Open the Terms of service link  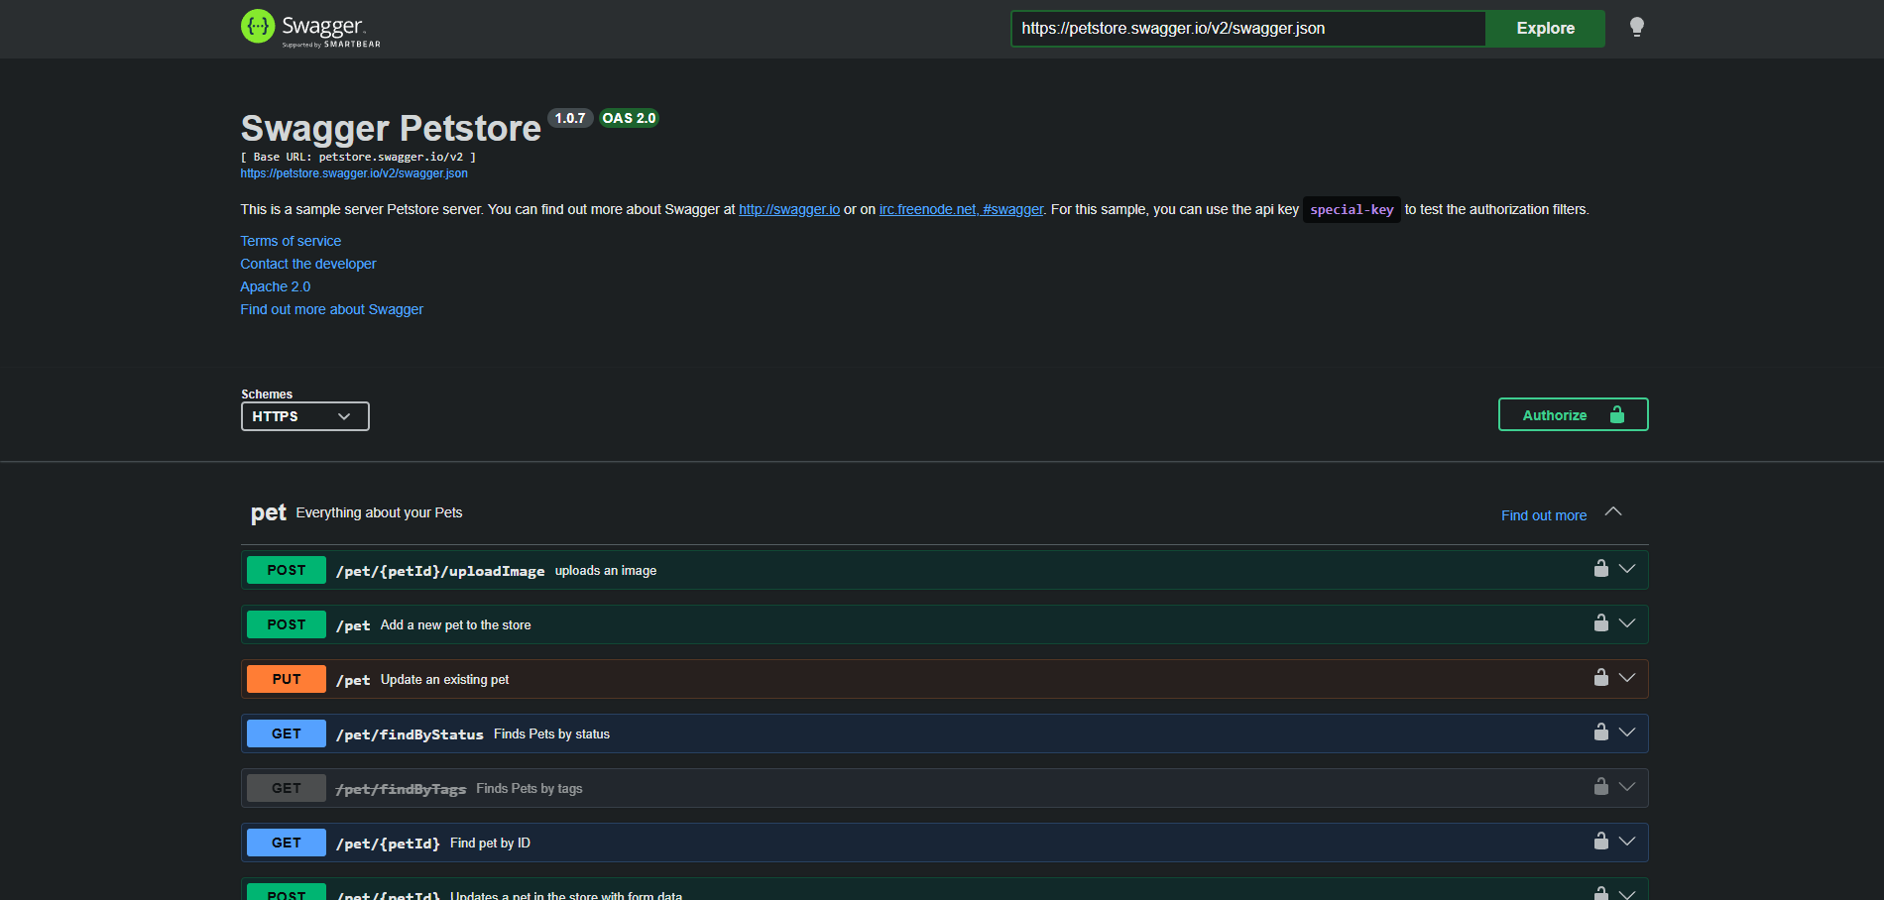click(290, 240)
